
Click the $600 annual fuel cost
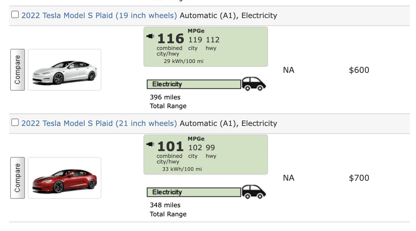tap(359, 70)
